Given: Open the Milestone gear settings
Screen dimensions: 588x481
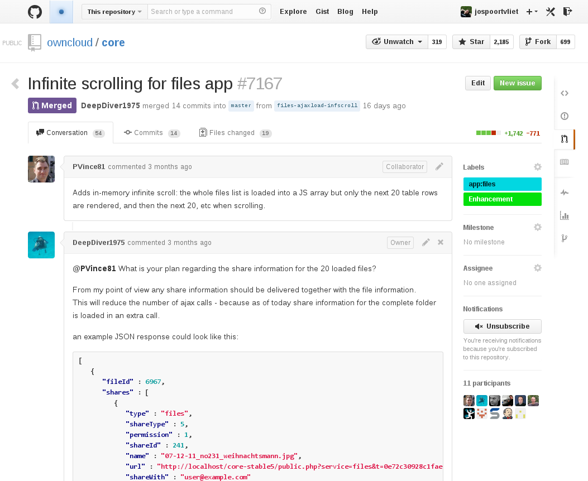Looking at the screenshot, I should click(537, 228).
